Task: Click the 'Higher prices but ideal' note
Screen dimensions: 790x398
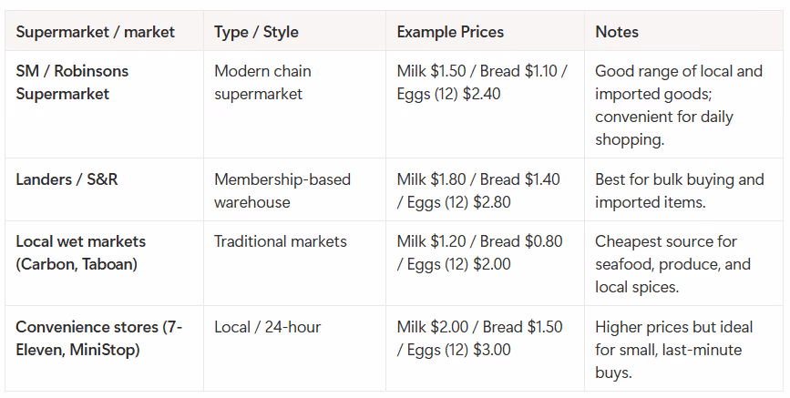Action: coord(673,350)
